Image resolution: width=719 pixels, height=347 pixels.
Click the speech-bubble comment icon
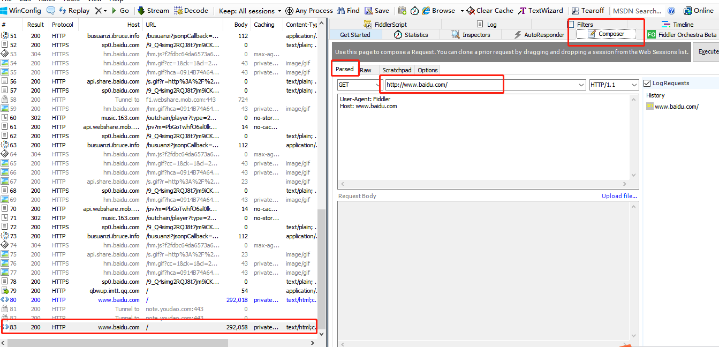click(x=51, y=11)
